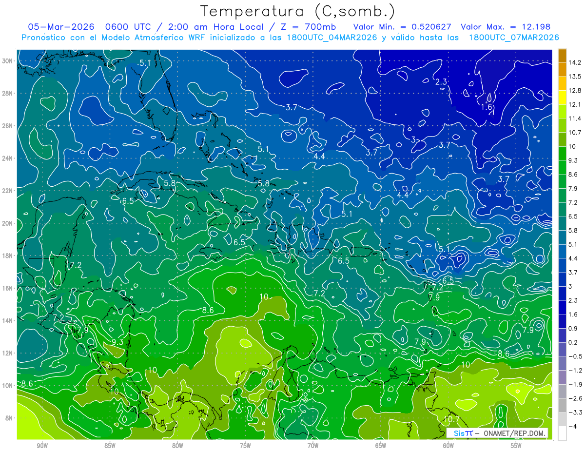Pick the white swatch below -4 on scale
The height and width of the screenshot is (452, 585).
[562, 433]
